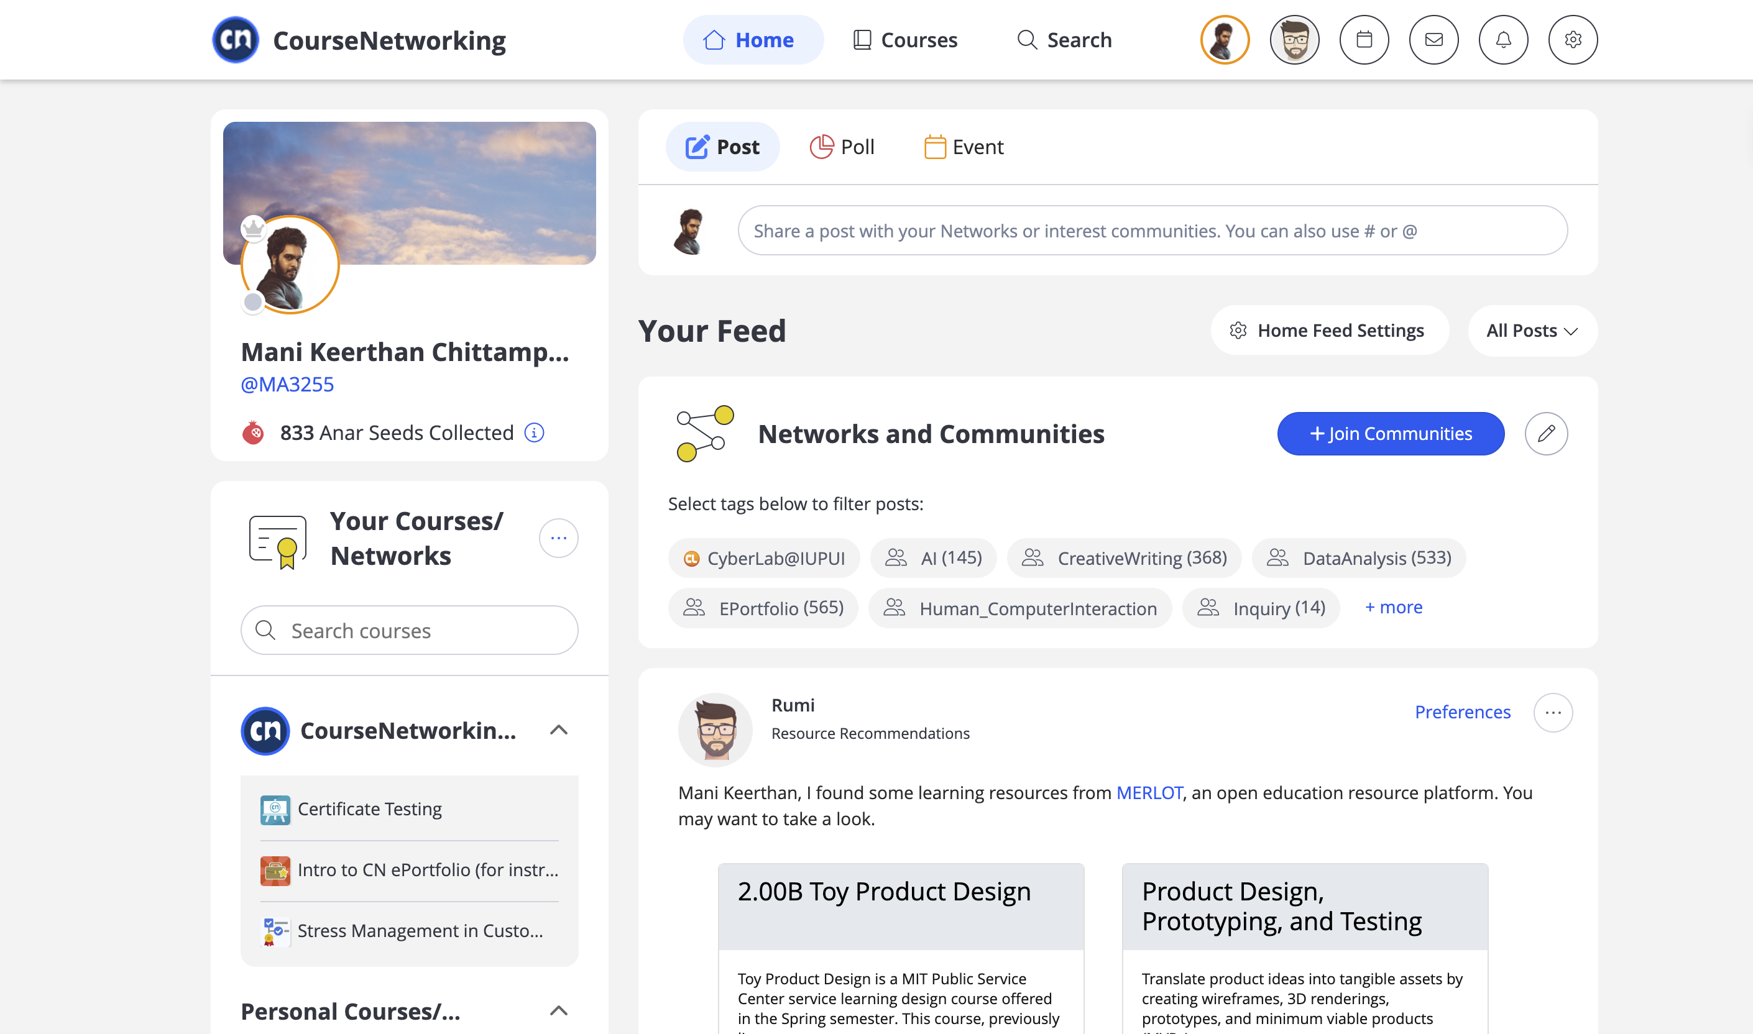Open Your Courses/Networks options menu

(x=559, y=538)
